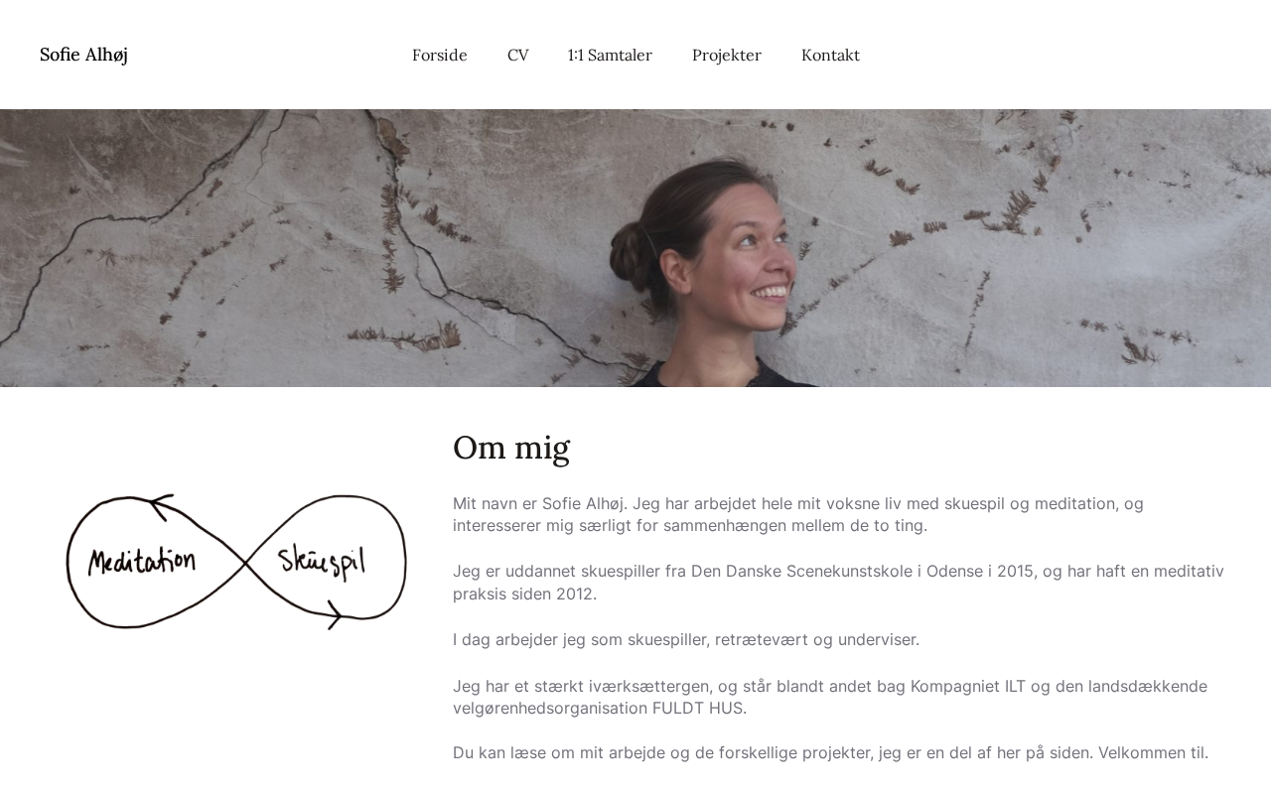Go to the Forside menu item
The width and height of the screenshot is (1271, 794).
pyautogui.click(x=440, y=56)
